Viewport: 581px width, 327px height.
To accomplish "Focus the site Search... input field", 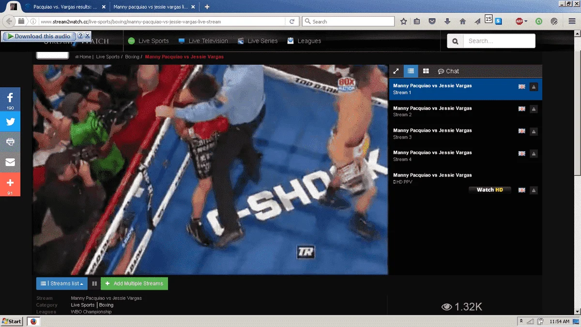I will (499, 41).
